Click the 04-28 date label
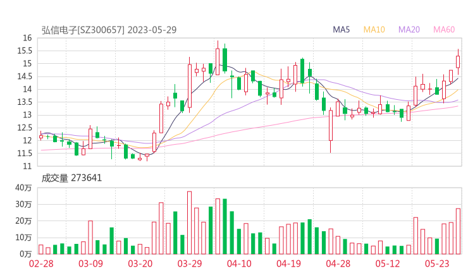This screenshot has height=278, width=468. pos(338,263)
